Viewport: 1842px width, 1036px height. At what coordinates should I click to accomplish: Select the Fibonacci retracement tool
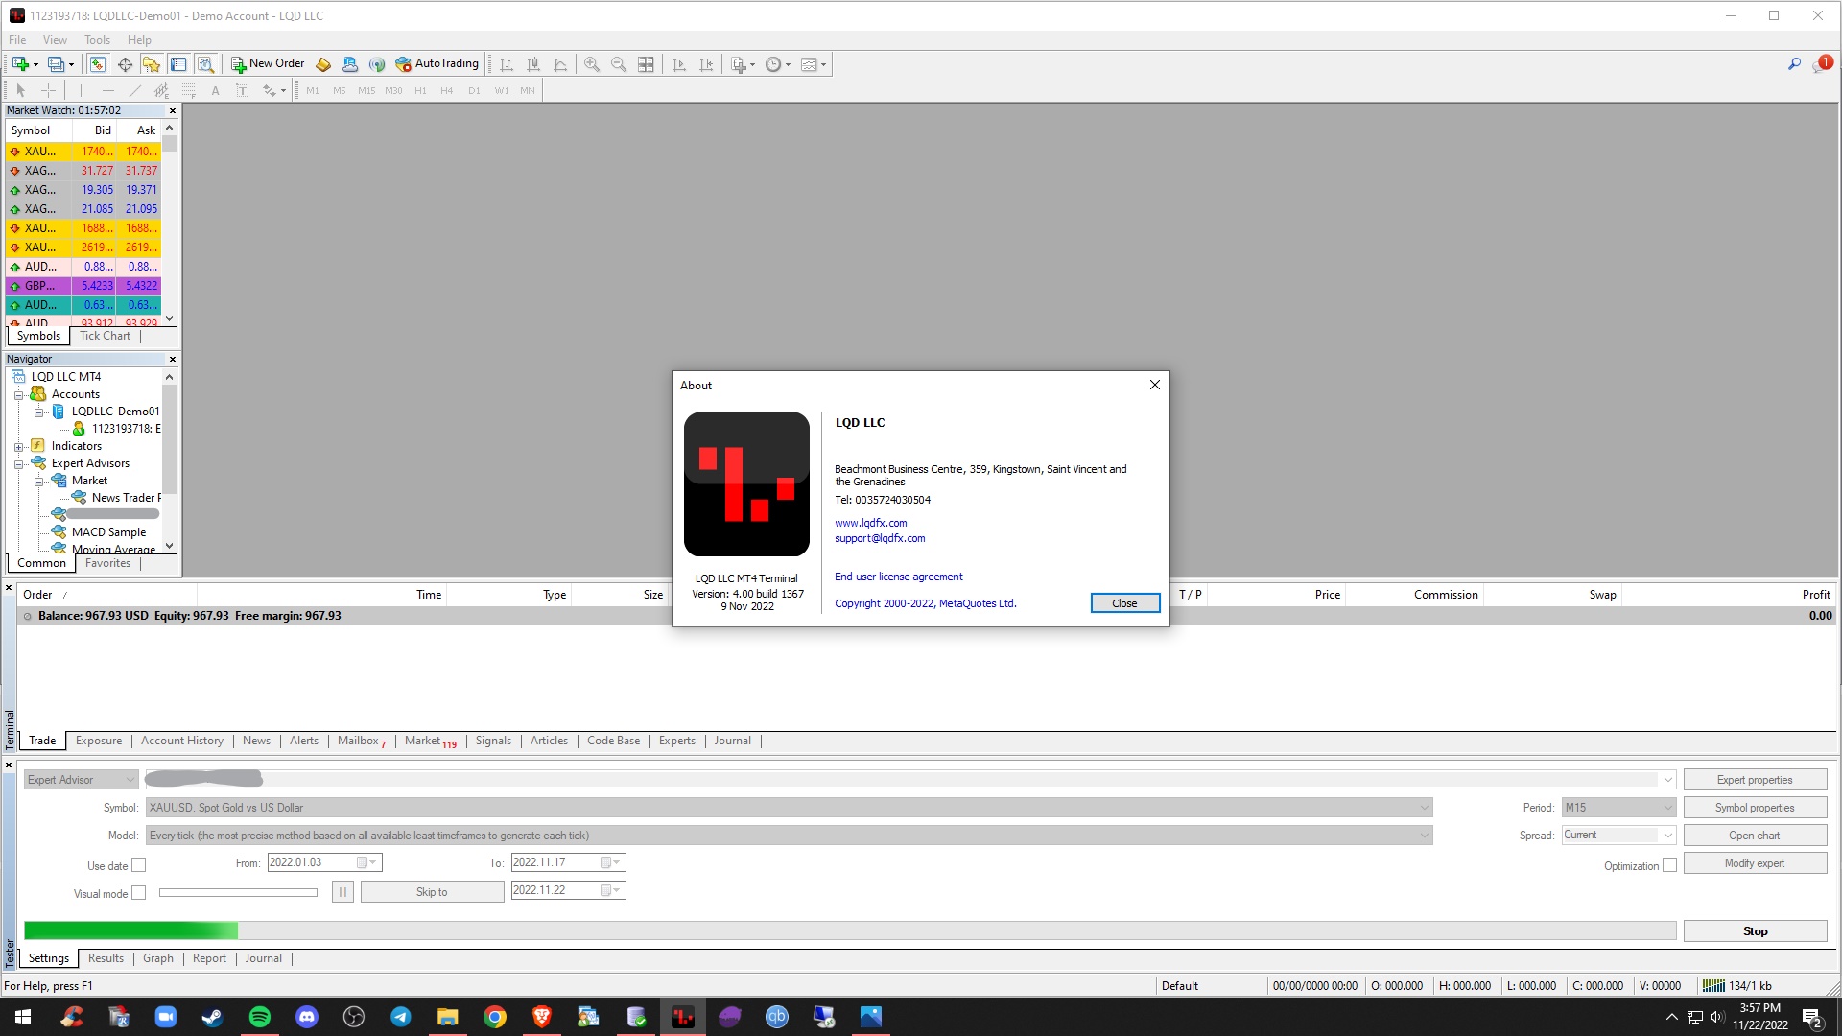(x=189, y=90)
